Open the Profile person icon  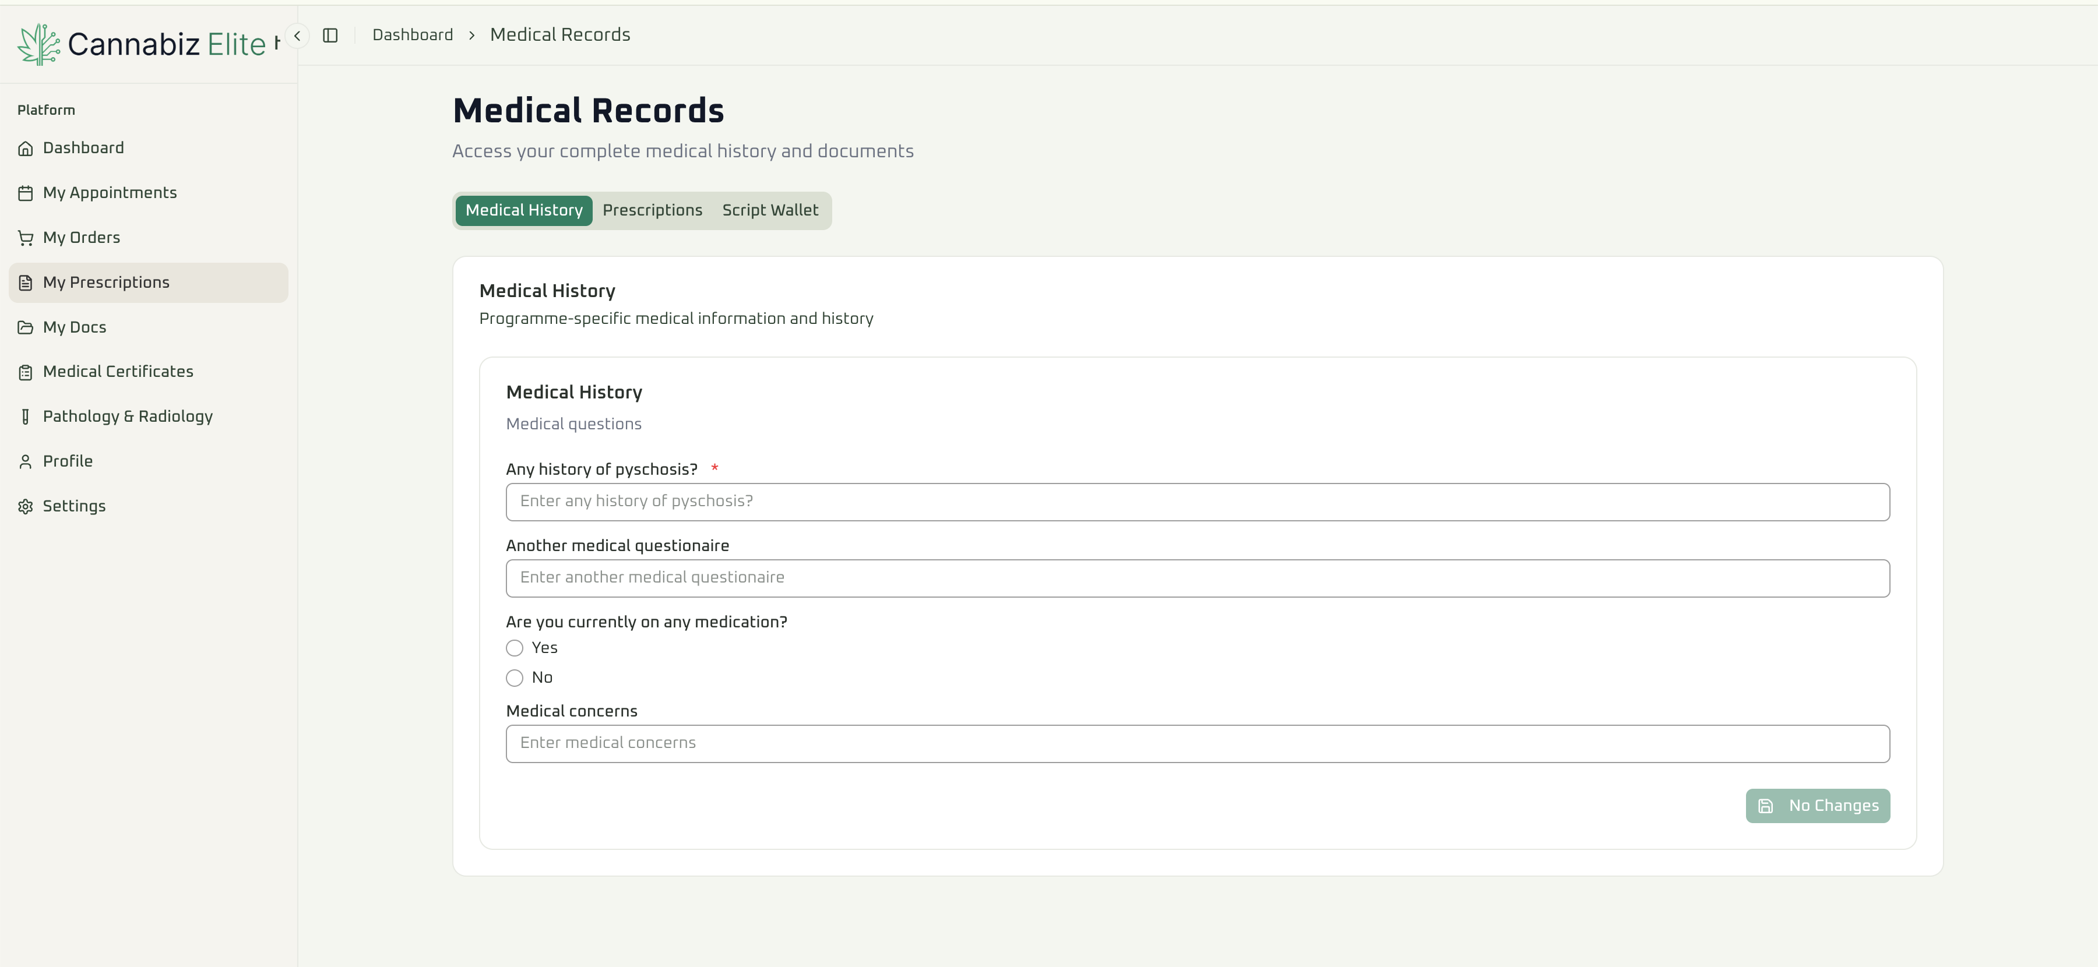pyautogui.click(x=25, y=461)
